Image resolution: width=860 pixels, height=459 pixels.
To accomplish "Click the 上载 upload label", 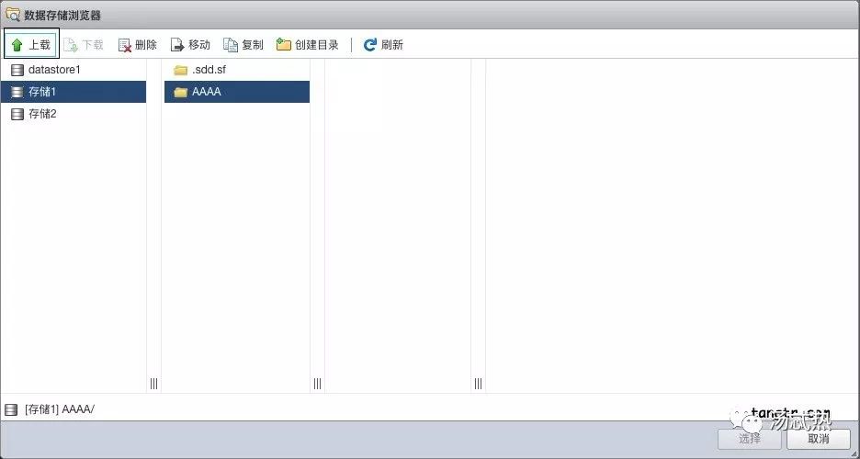I will click(40, 45).
